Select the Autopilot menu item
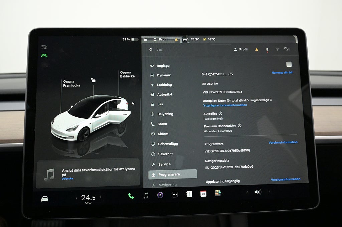This screenshot has height=227, width=342. coord(164,95)
